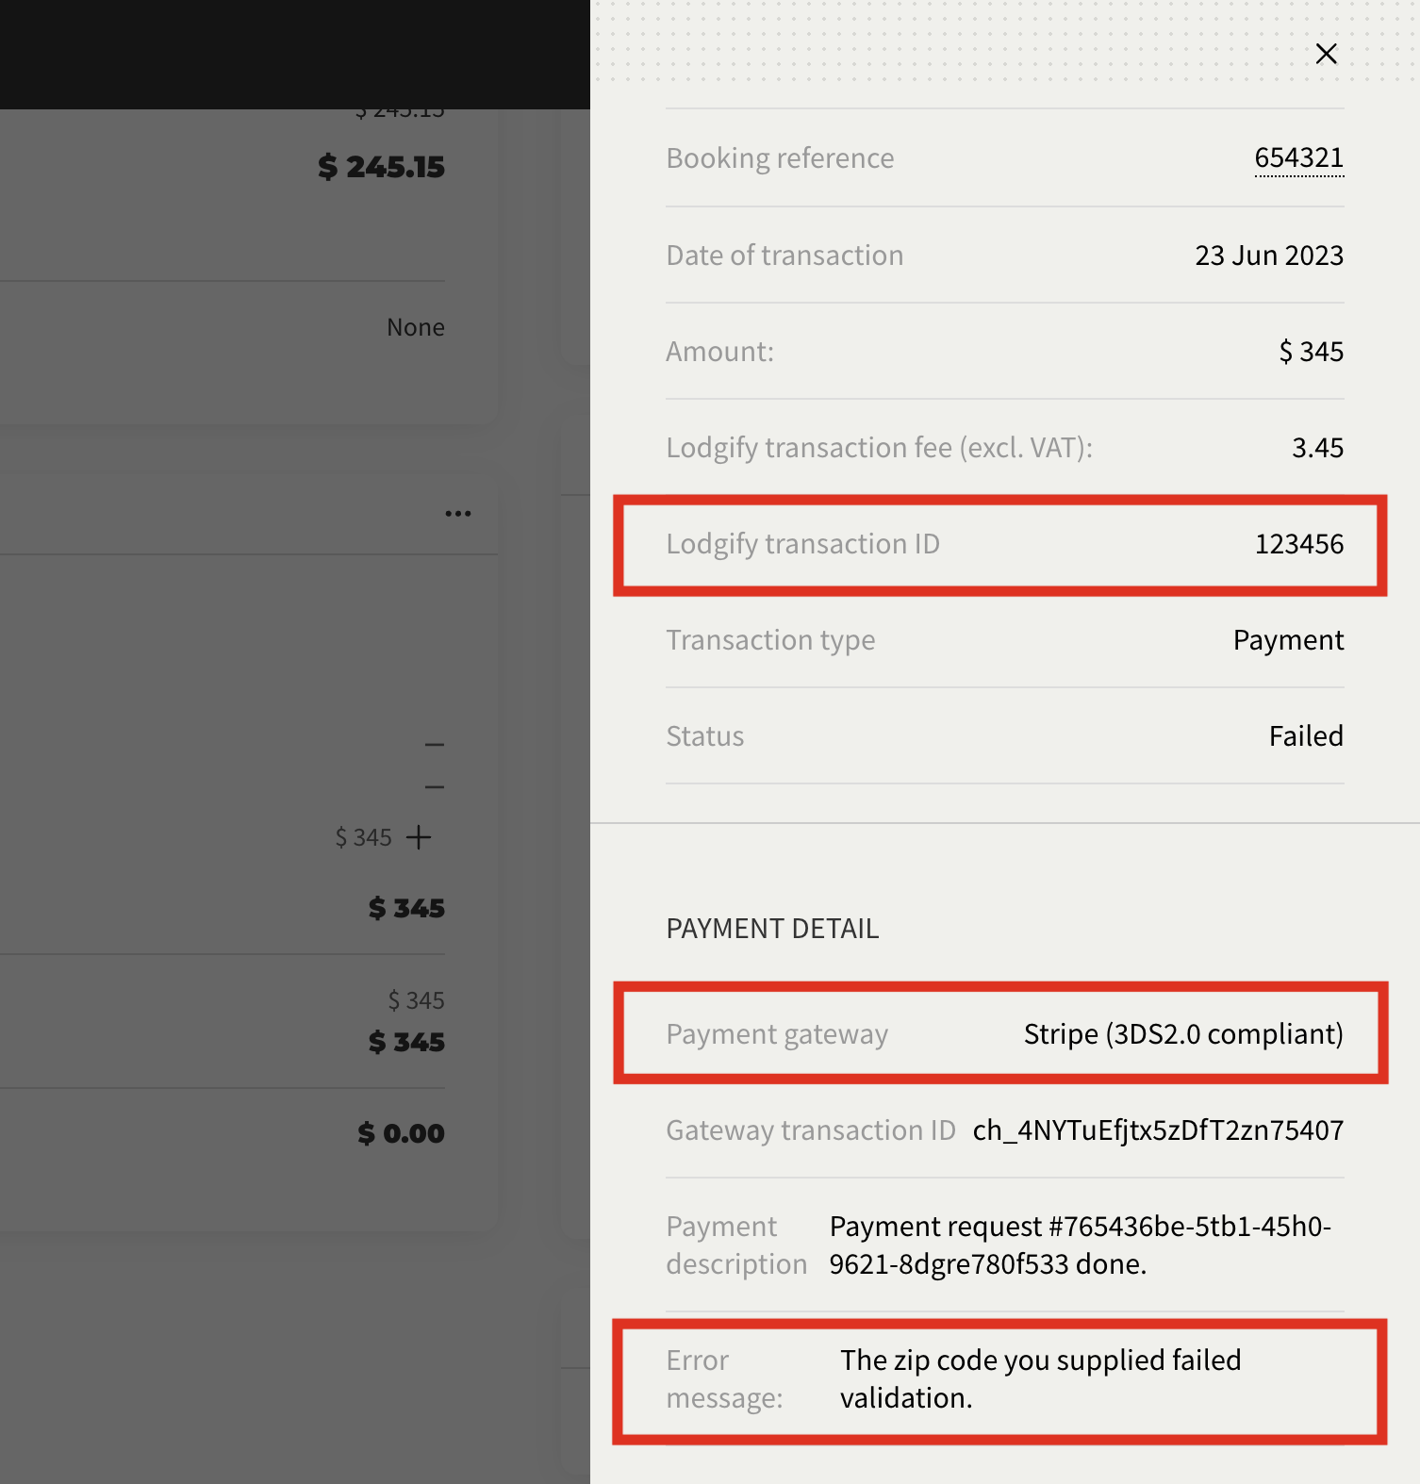Click the plus icon next to $ 345
The image size is (1420, 1484).
pyautogui.click(x=419, y=837)
